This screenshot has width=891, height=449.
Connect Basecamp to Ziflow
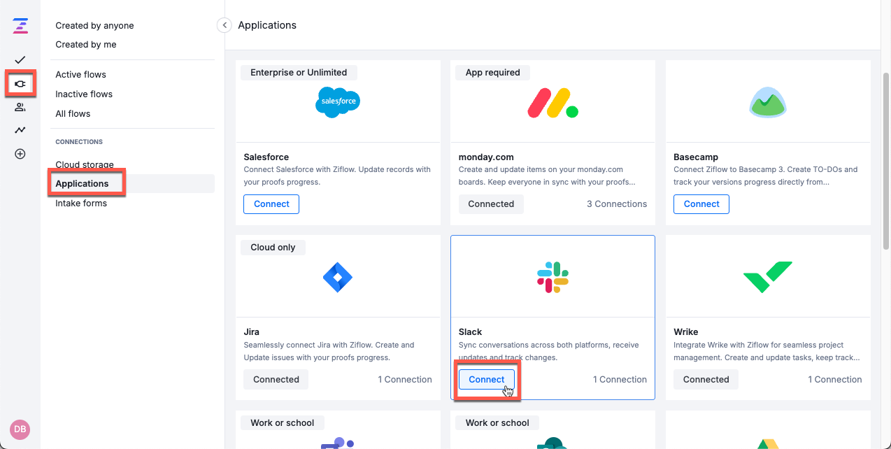701,204
